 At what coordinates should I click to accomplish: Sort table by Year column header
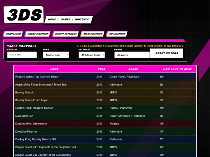[101, 69]
